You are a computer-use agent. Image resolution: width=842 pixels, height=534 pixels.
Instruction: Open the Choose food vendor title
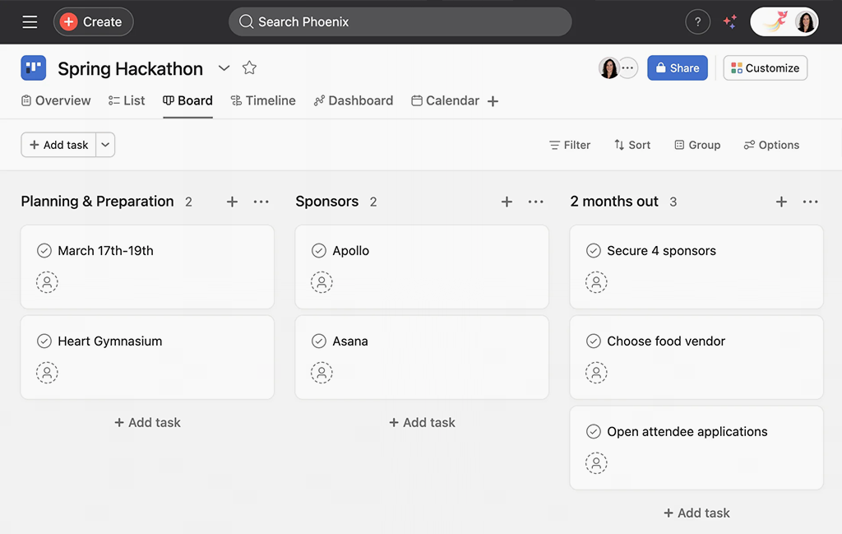coord(666,341)
